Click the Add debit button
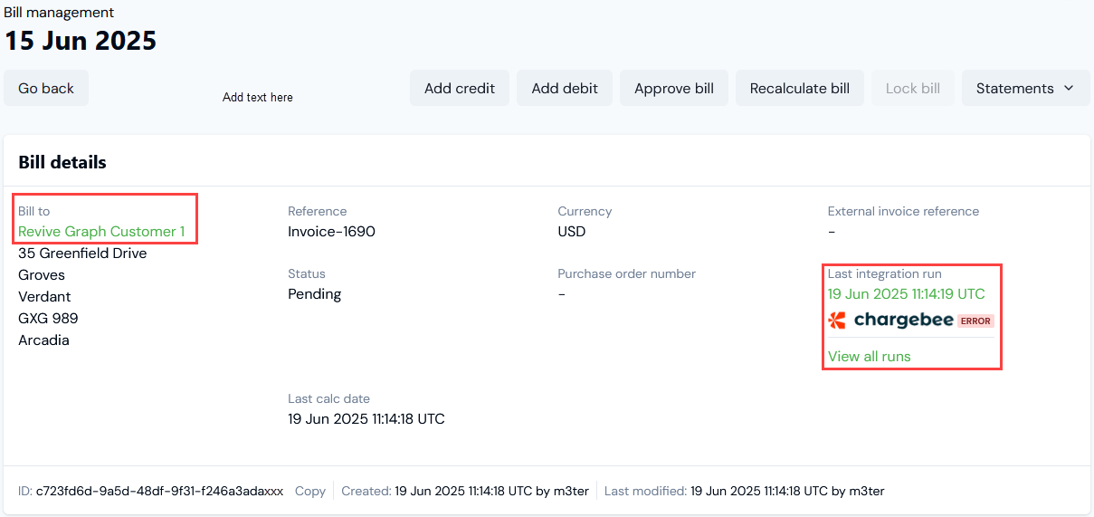The height and width of the screenshot is (517, 1094). click(x=565, y=88)
